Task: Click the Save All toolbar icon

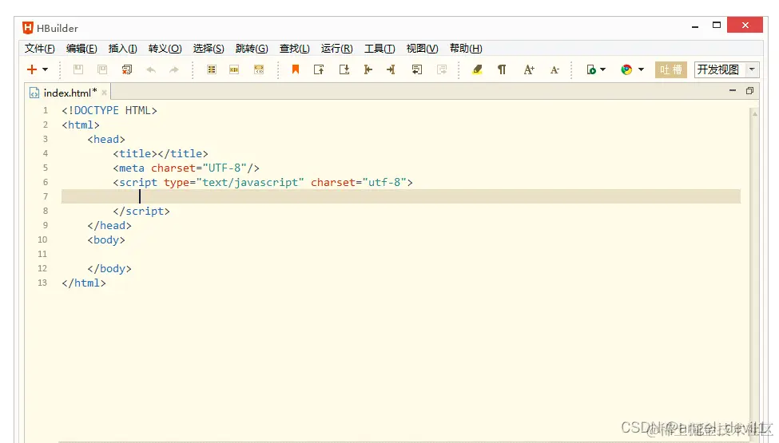Action: pos(102,69)
